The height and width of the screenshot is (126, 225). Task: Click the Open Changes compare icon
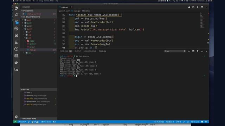tap(193, 7)
